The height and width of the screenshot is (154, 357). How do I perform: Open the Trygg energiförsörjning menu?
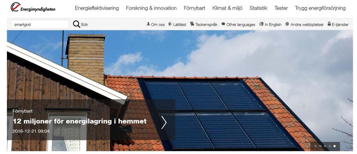tap(320, 8)
